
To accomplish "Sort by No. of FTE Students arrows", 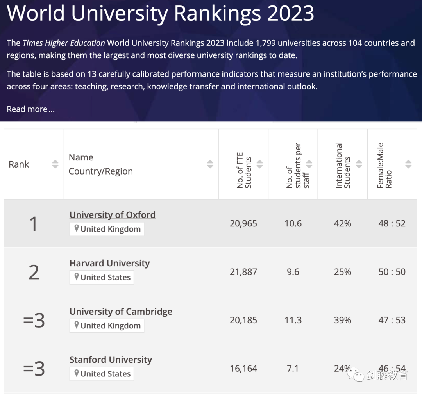I will [x=260, y=164].
